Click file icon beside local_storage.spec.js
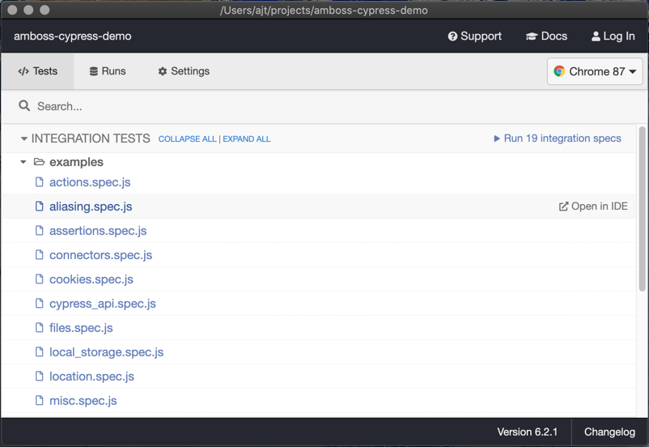 click(x=40, y=351)
